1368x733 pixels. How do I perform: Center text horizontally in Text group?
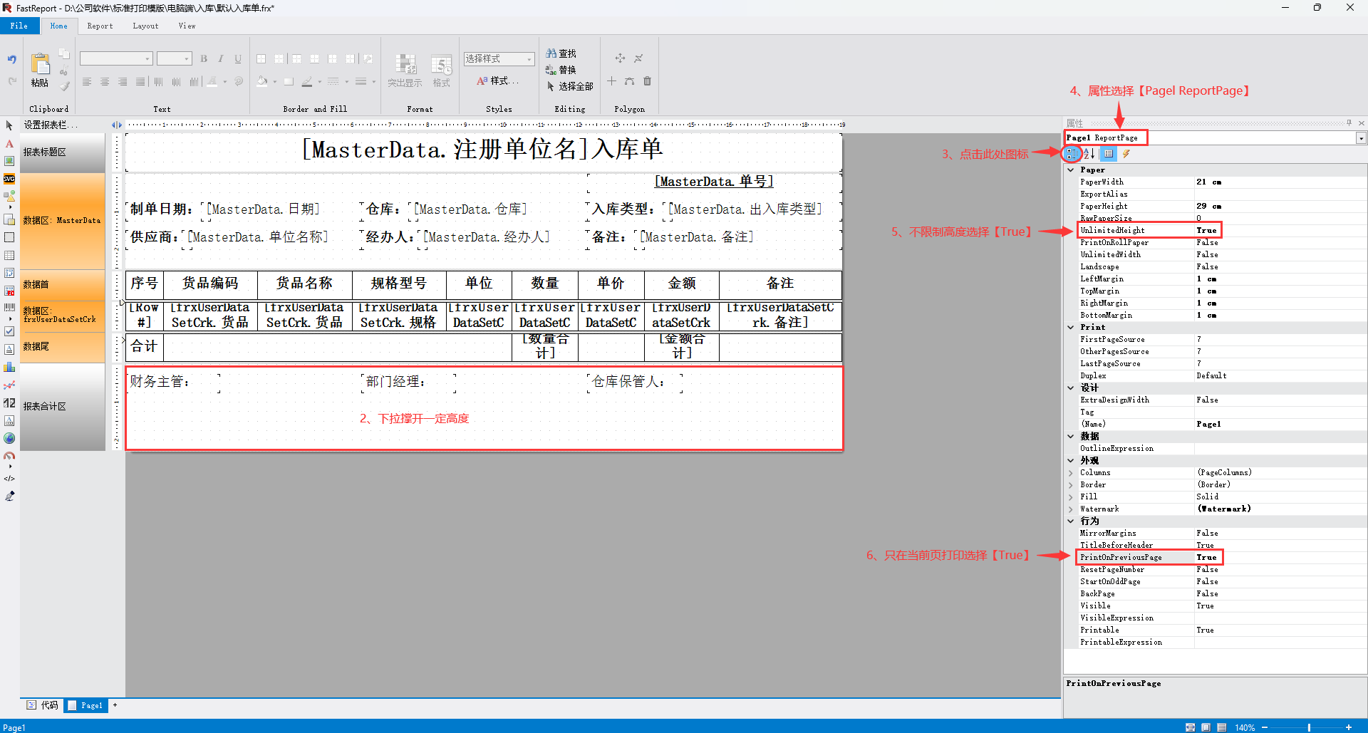(105, 82)
